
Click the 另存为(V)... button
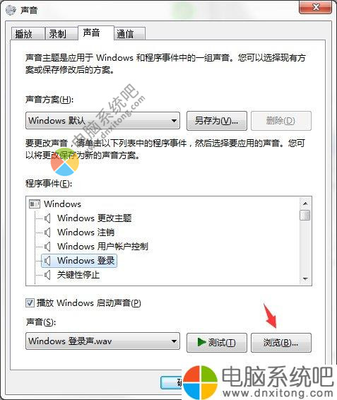217,121
